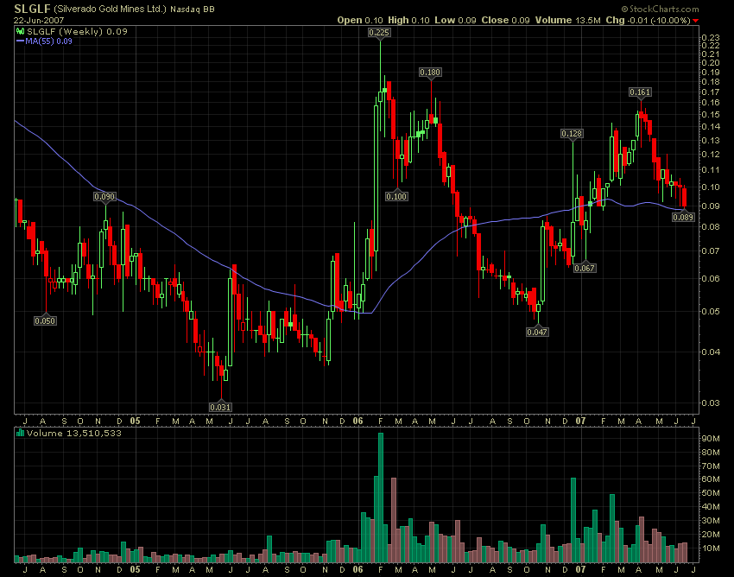Click the Open 0.10 header value
734x577 pixels.
click(x=360, y=20)
